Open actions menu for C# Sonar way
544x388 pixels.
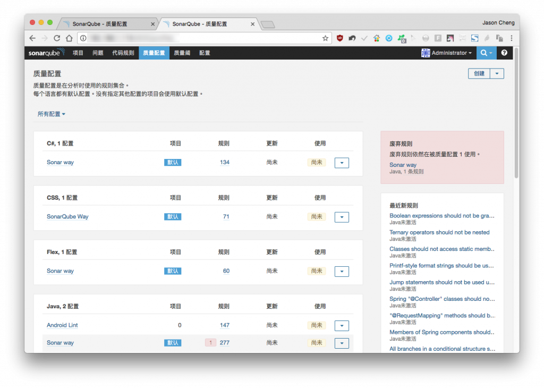(342, 163)
